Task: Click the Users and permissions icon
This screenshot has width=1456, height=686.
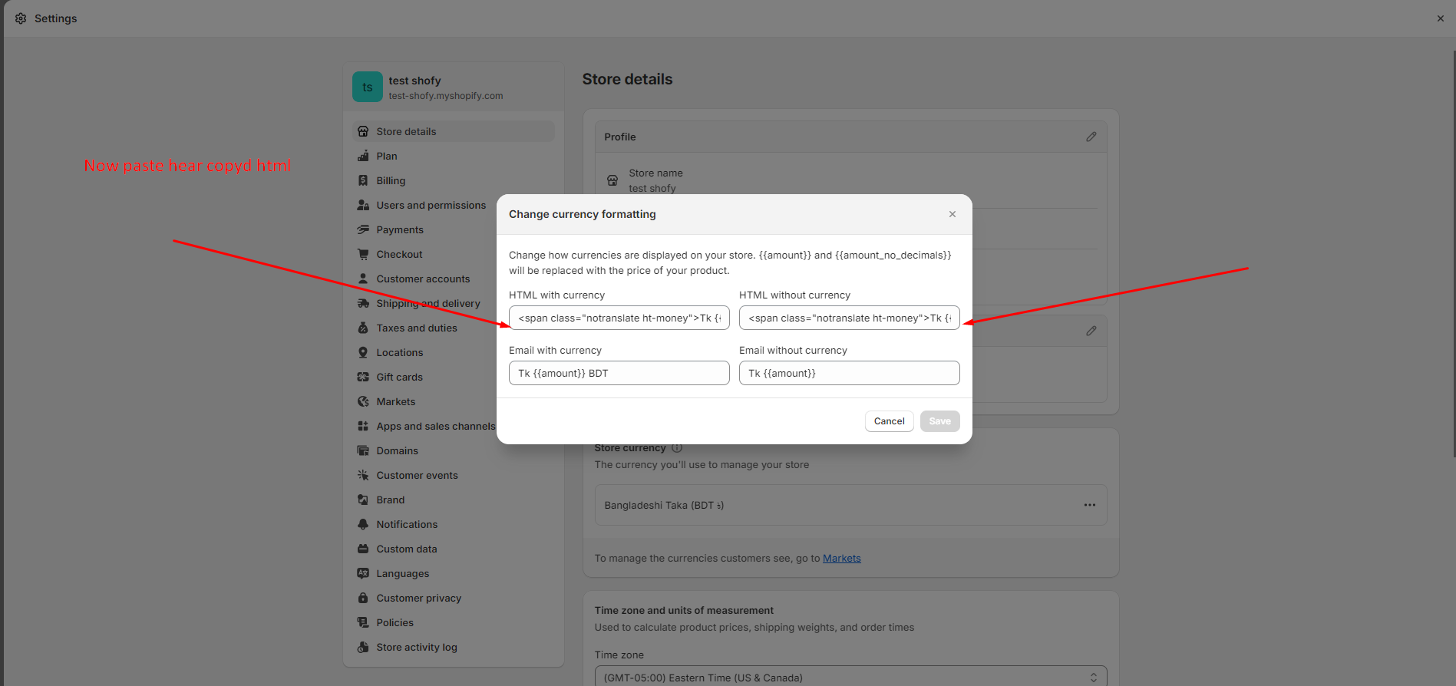Action: tap(363, 205)
